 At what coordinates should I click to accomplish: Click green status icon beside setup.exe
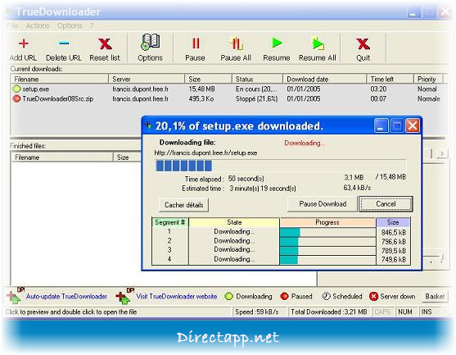[x=16, y=89]
